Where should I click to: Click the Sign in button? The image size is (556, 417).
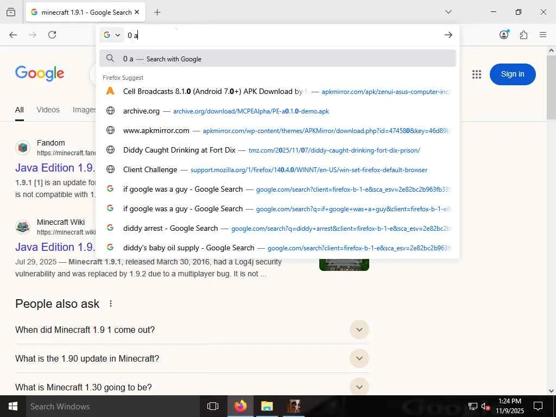pos(513,74)
